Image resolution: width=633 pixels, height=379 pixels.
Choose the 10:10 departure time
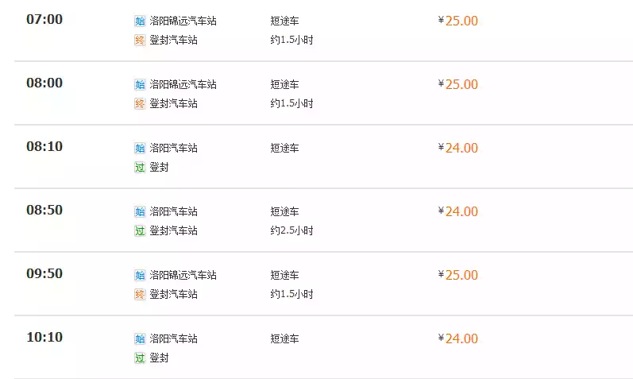[44, 337]
